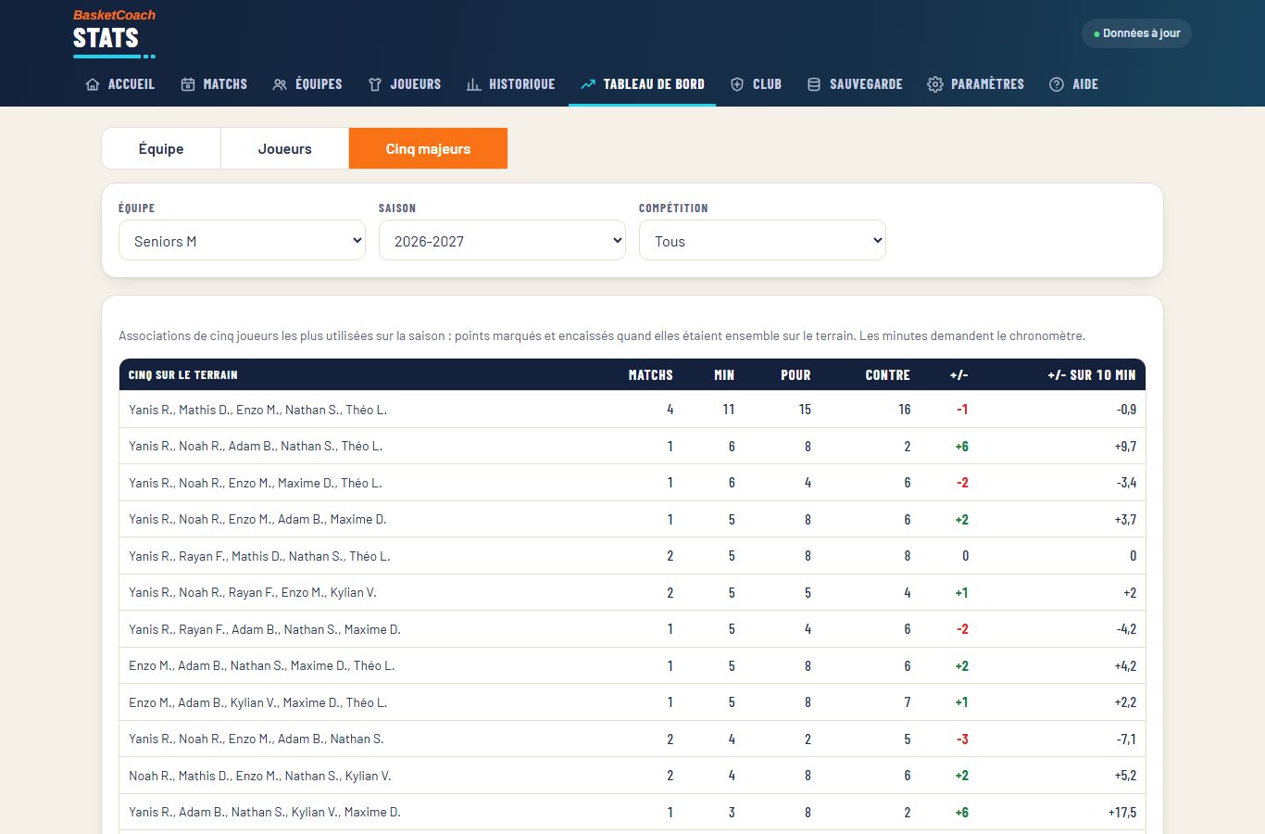
Task: Open the Équipe dropdown showing Seniors M
Action: (x=243, y=241)
